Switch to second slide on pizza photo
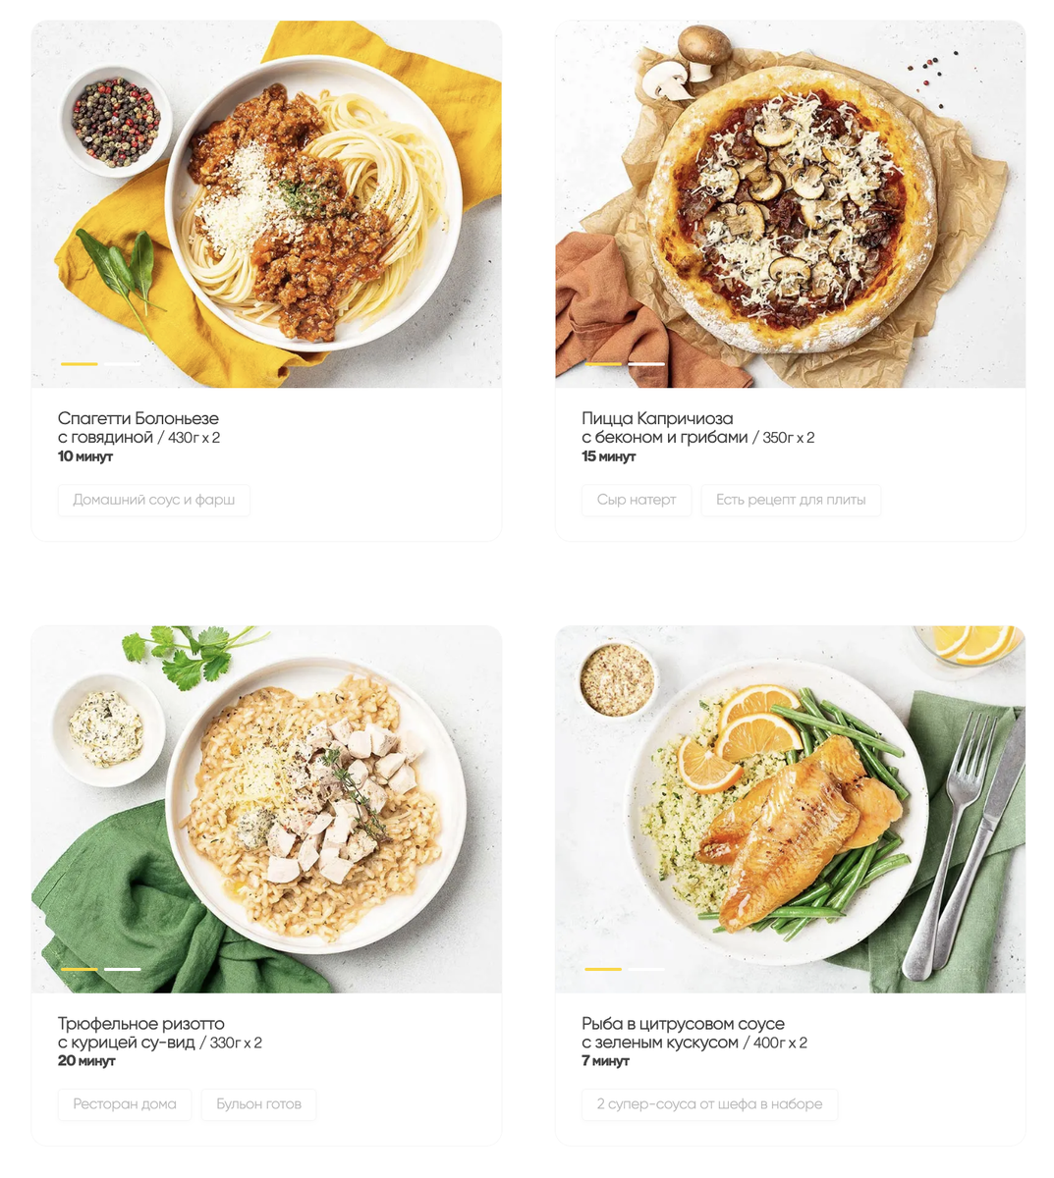Viewport: 1054px width, 1178px height. [646, 364]
